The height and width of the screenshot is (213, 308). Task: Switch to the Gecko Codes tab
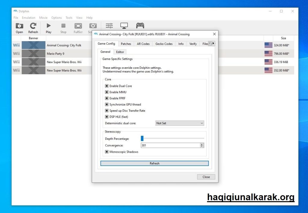coord(164,44)
